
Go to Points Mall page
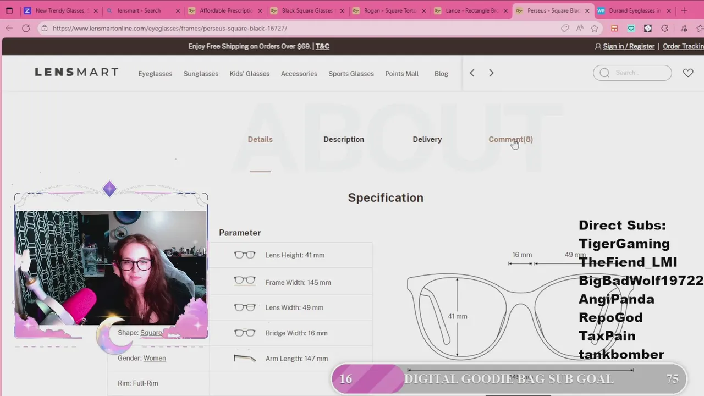click(402, 74)
